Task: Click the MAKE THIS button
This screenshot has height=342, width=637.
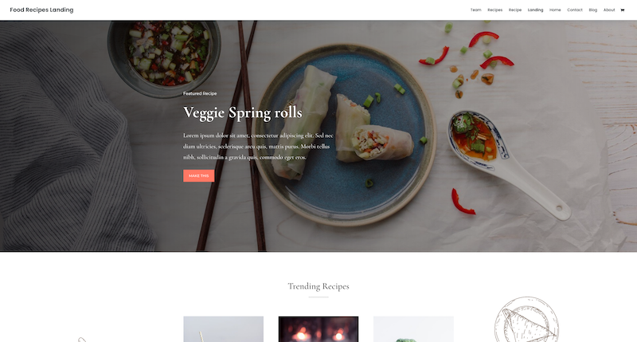Action: [x=198, y=175]
